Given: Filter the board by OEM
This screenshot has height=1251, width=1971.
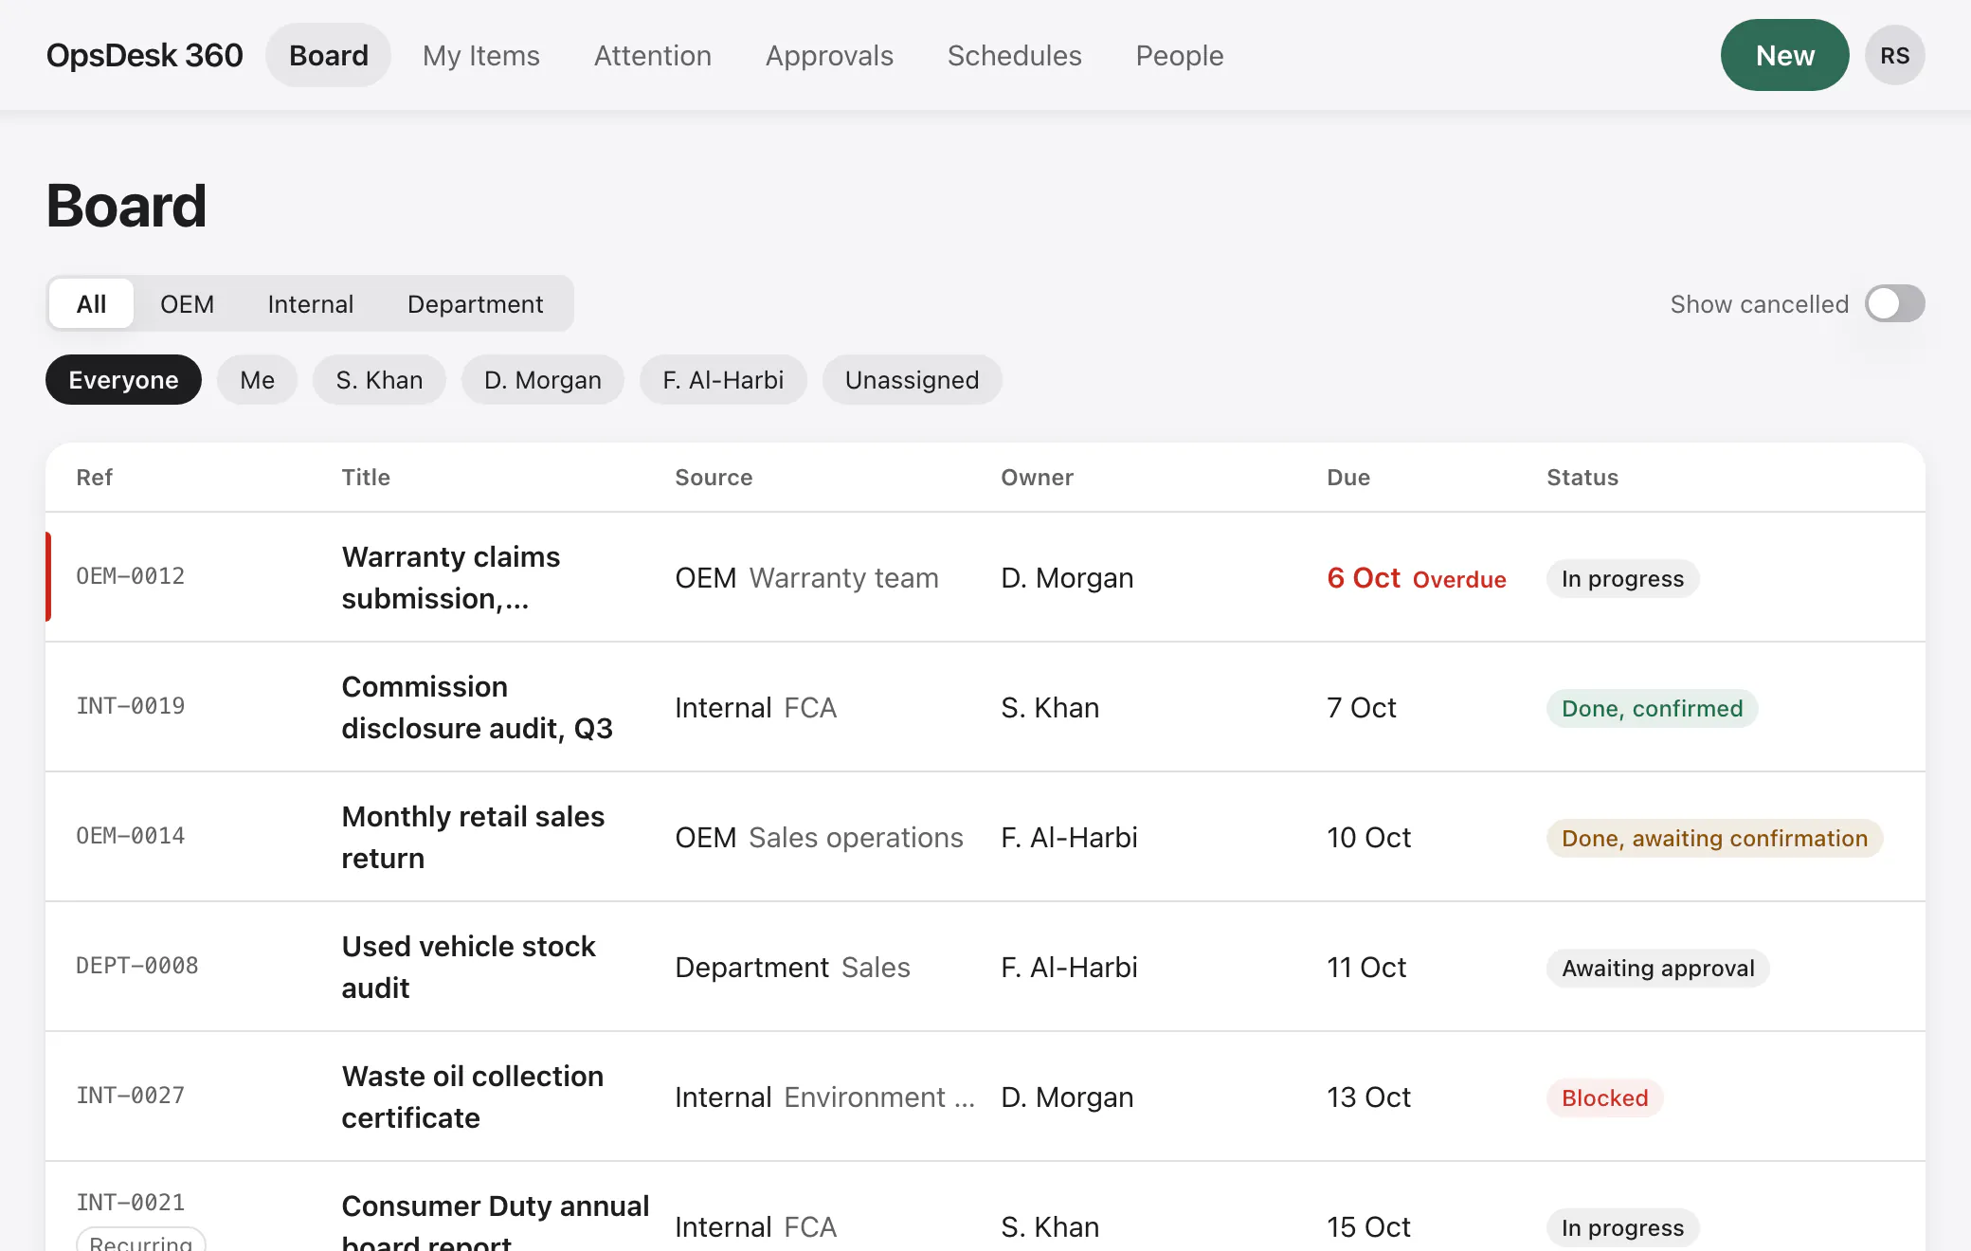Looking at the screenshot, I should pyautogui.click(x=187, y=303).
